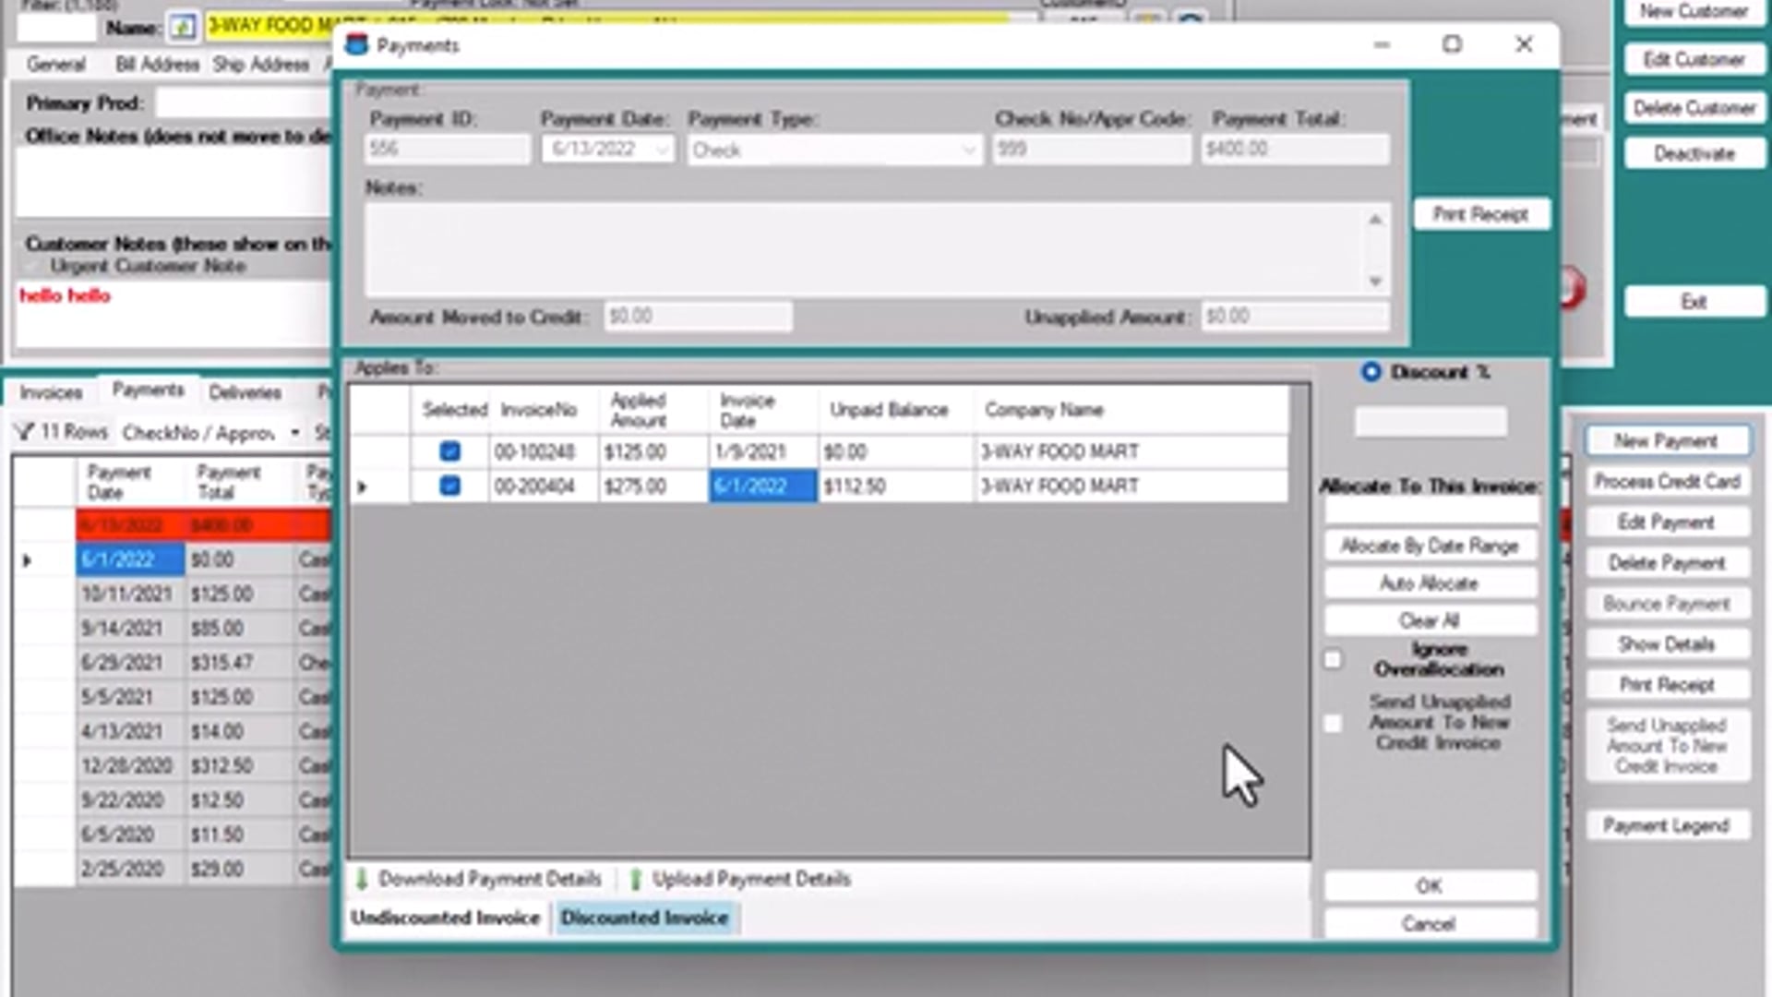1772x997 pixels.
Task: Switch to the Undiscounted Invoice tab
Action: (446, 918)
